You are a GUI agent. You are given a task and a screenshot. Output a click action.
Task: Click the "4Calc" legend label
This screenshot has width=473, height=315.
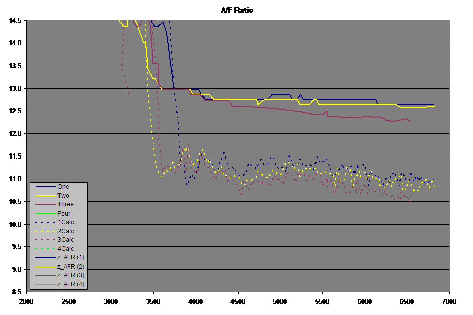[65, 249]
